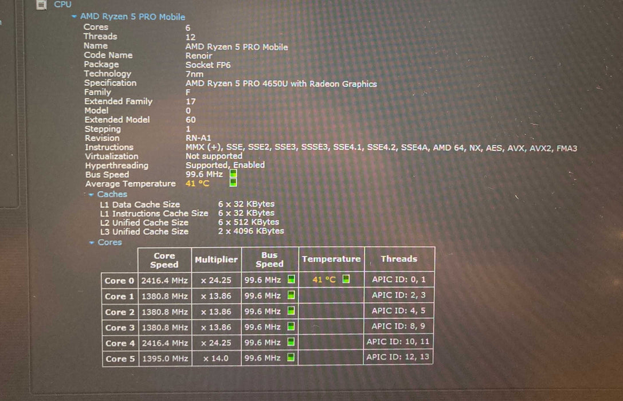623x401 pixels.
Task: Click Core 3 bus speed green graph icon
Action: point(291,327)
